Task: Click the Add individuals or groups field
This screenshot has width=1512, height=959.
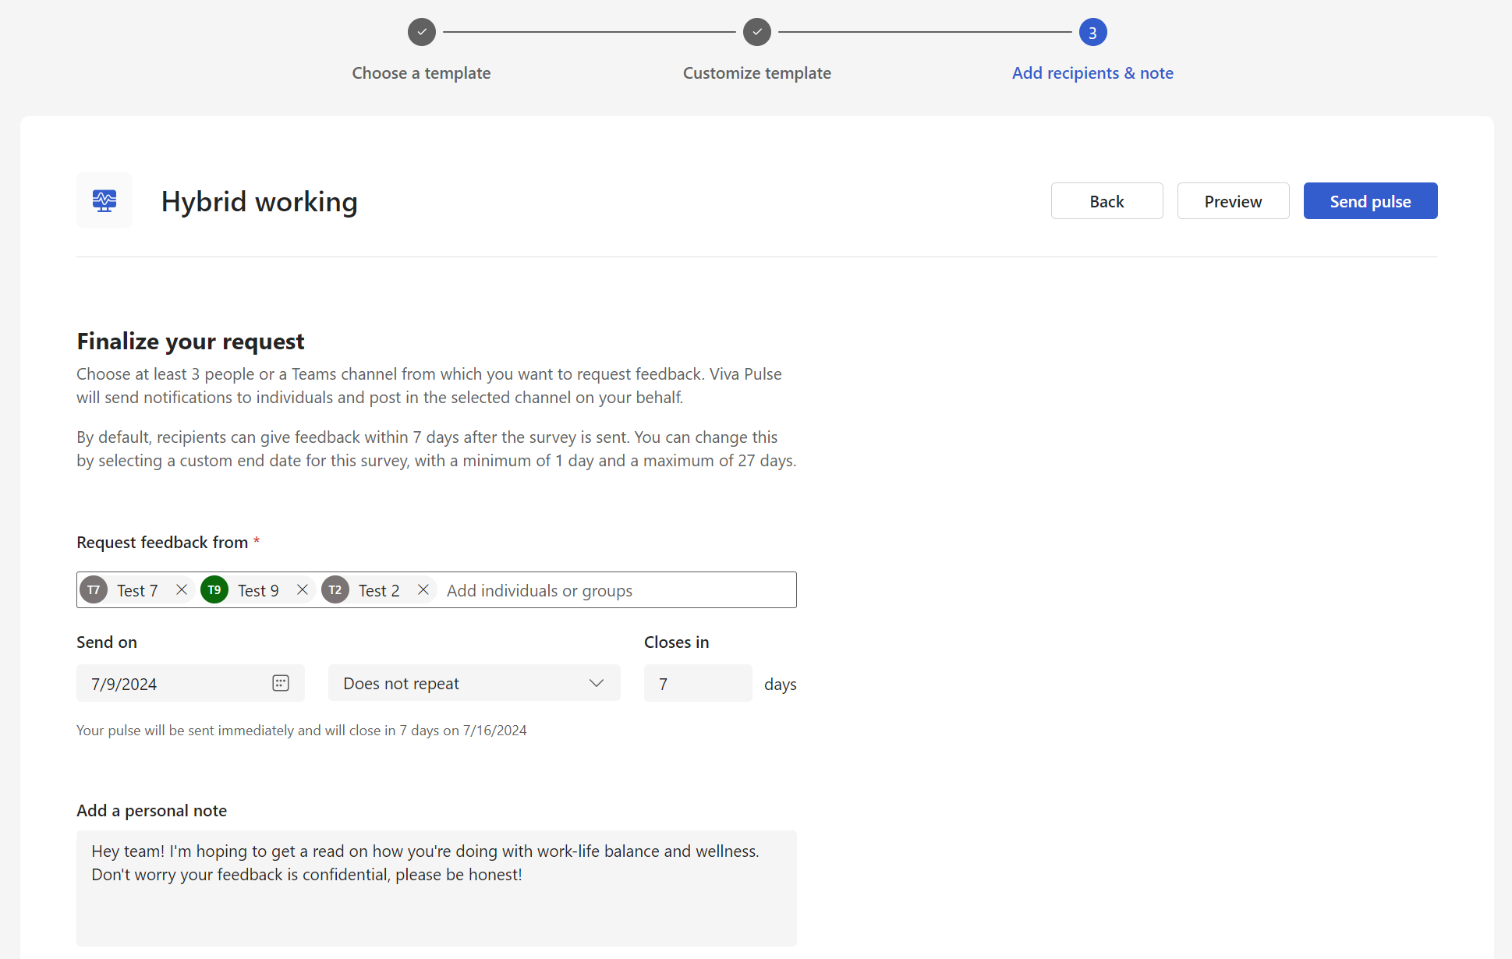Action: pyautogui.click(x=616, y=590)
